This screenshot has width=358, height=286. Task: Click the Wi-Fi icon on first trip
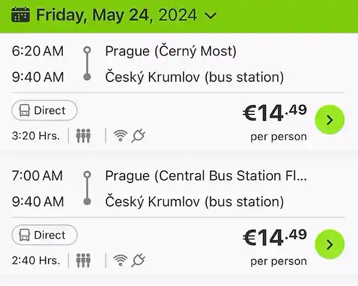(x=120, y=136)
